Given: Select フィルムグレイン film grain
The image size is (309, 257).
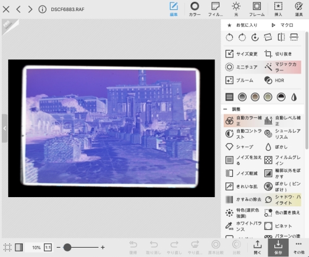Looking at the screenshot, I should (x=282, y=160).
